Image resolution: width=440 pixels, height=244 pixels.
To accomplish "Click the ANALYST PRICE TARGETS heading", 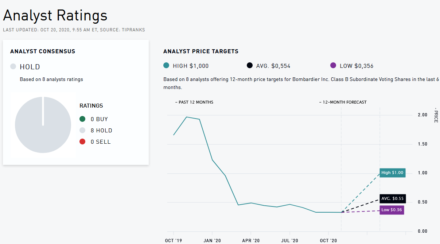I will click(201, 51).
